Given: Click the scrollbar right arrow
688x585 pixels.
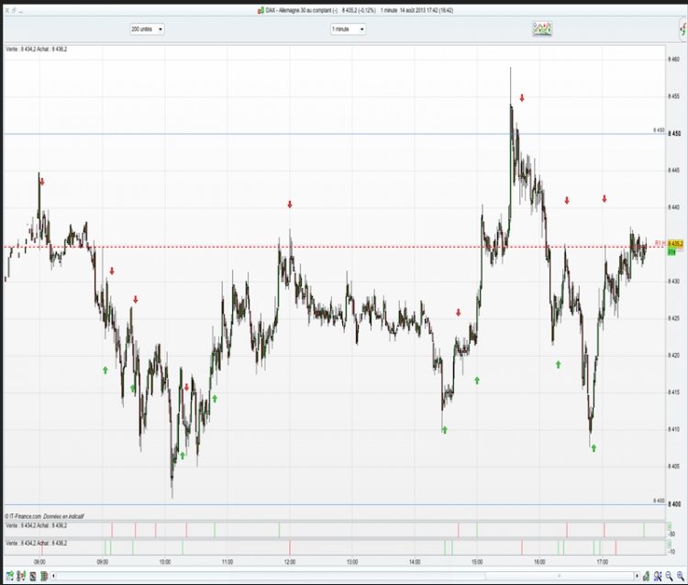Looking at the screenshot, I should [x=637, y=576].
